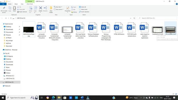Click the Up one level arrow
The height and width of the screenshot is (100, 178).
point(11,18)
